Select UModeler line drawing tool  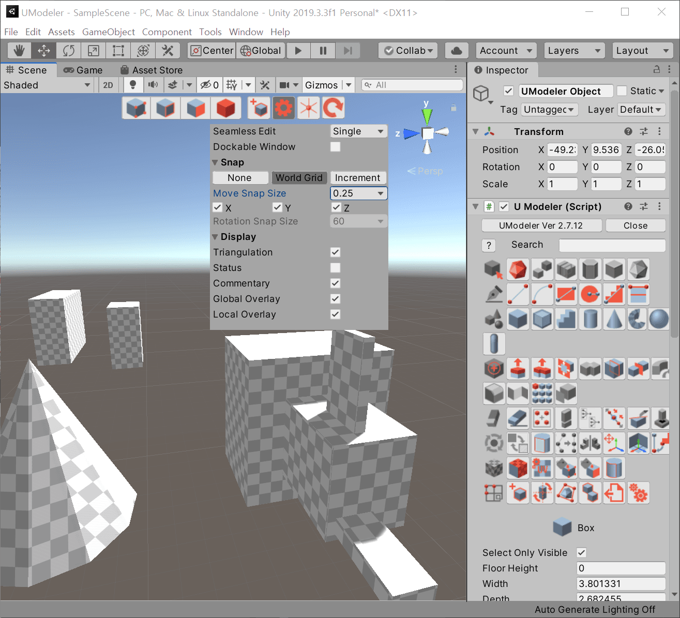518,294
